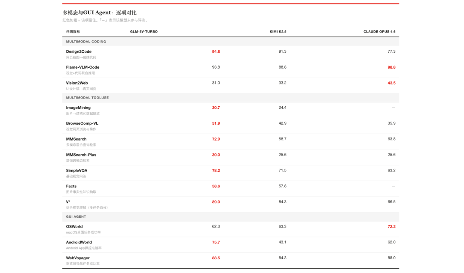The image size is (464, 273).
Task: Click the "GLM-5V-TURBO" column header
Action: (x=144, y=32)
